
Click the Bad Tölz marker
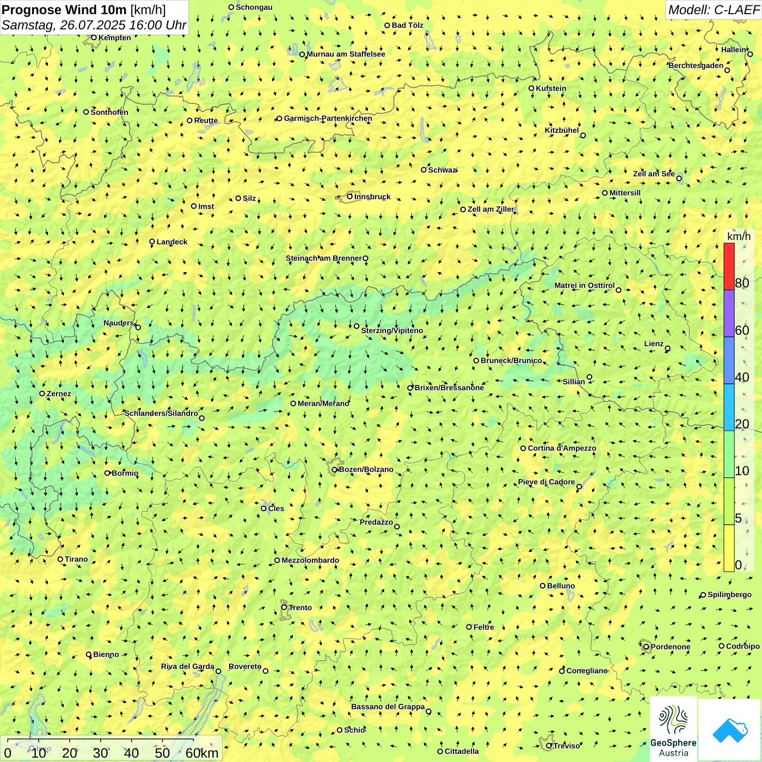(387, 25)
